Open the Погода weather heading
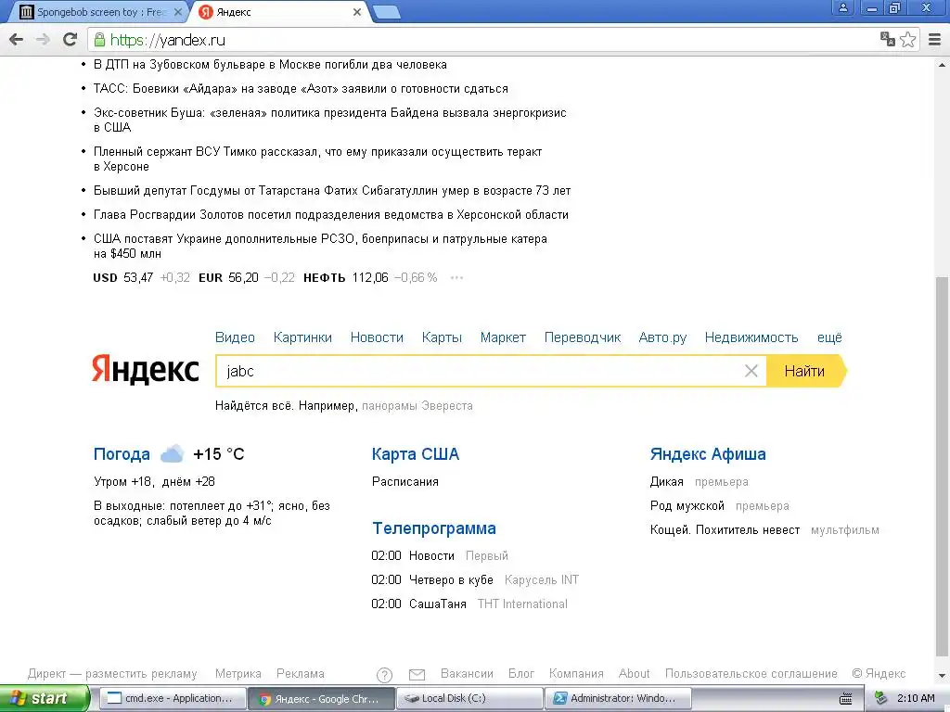This screenshot has height=712, width=950. click(122, 454)
